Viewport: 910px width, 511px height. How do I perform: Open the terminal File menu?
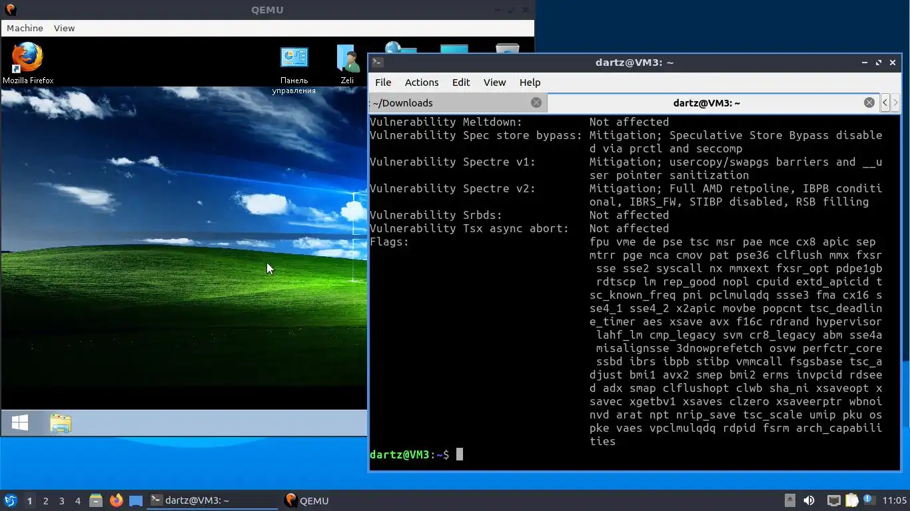[x=383, y=83]
